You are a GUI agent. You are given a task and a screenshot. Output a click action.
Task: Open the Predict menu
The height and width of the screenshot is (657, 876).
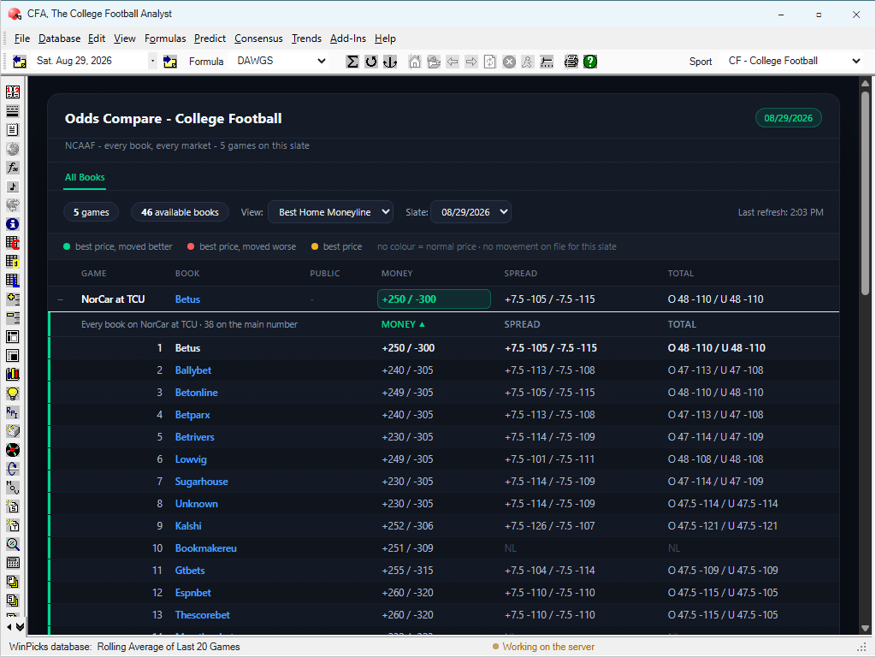point(210,38)
